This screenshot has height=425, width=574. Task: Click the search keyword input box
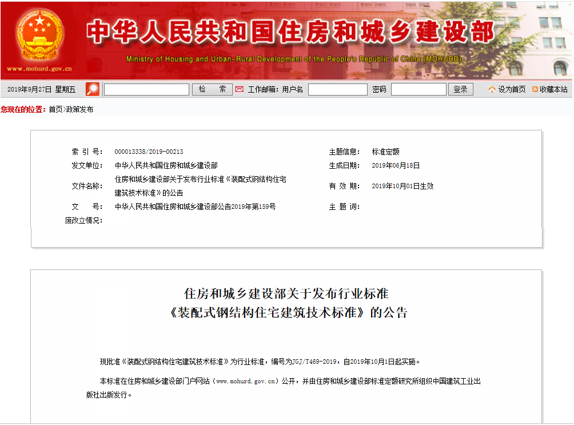tap(146, 89)
